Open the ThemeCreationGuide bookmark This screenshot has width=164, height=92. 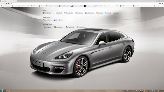coord(77,6)
